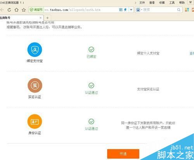Screen dimensions: 194x160
Task: Click the small arrow left of 文件 menu
Action: click(135, 3)
